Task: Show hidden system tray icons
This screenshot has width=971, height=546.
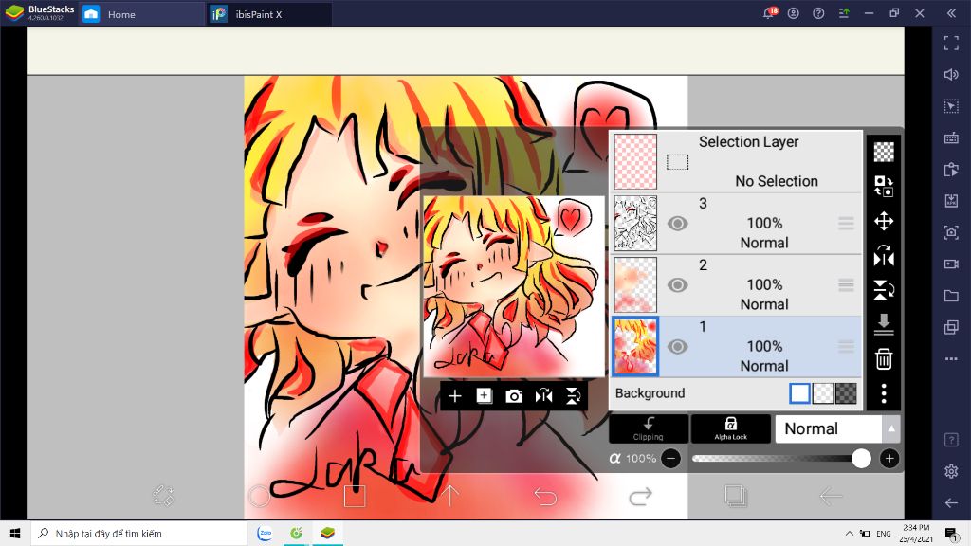Action: 849,533
